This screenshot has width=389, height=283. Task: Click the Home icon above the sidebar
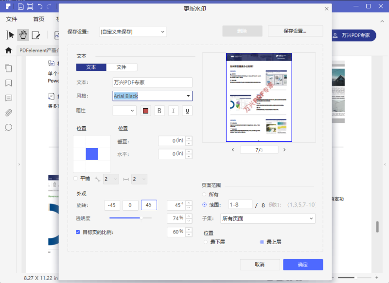click(x=8, y=50)
